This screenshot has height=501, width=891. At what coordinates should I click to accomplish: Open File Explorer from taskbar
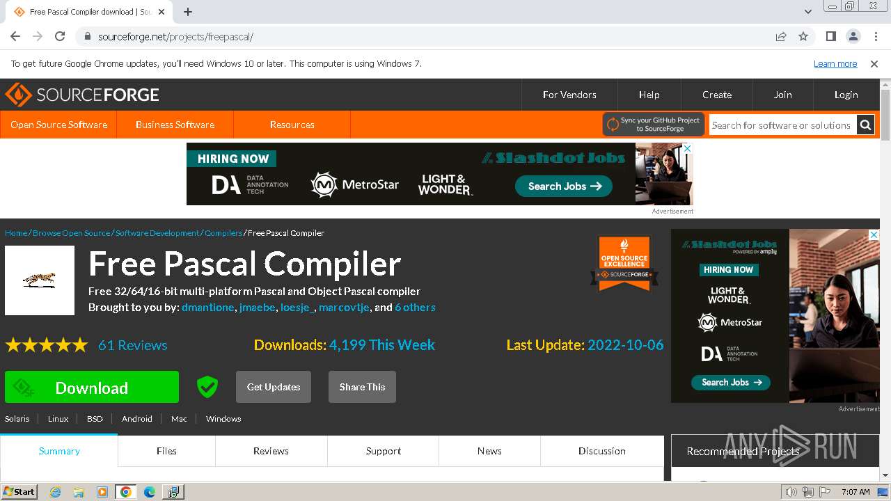pos(79,492)
